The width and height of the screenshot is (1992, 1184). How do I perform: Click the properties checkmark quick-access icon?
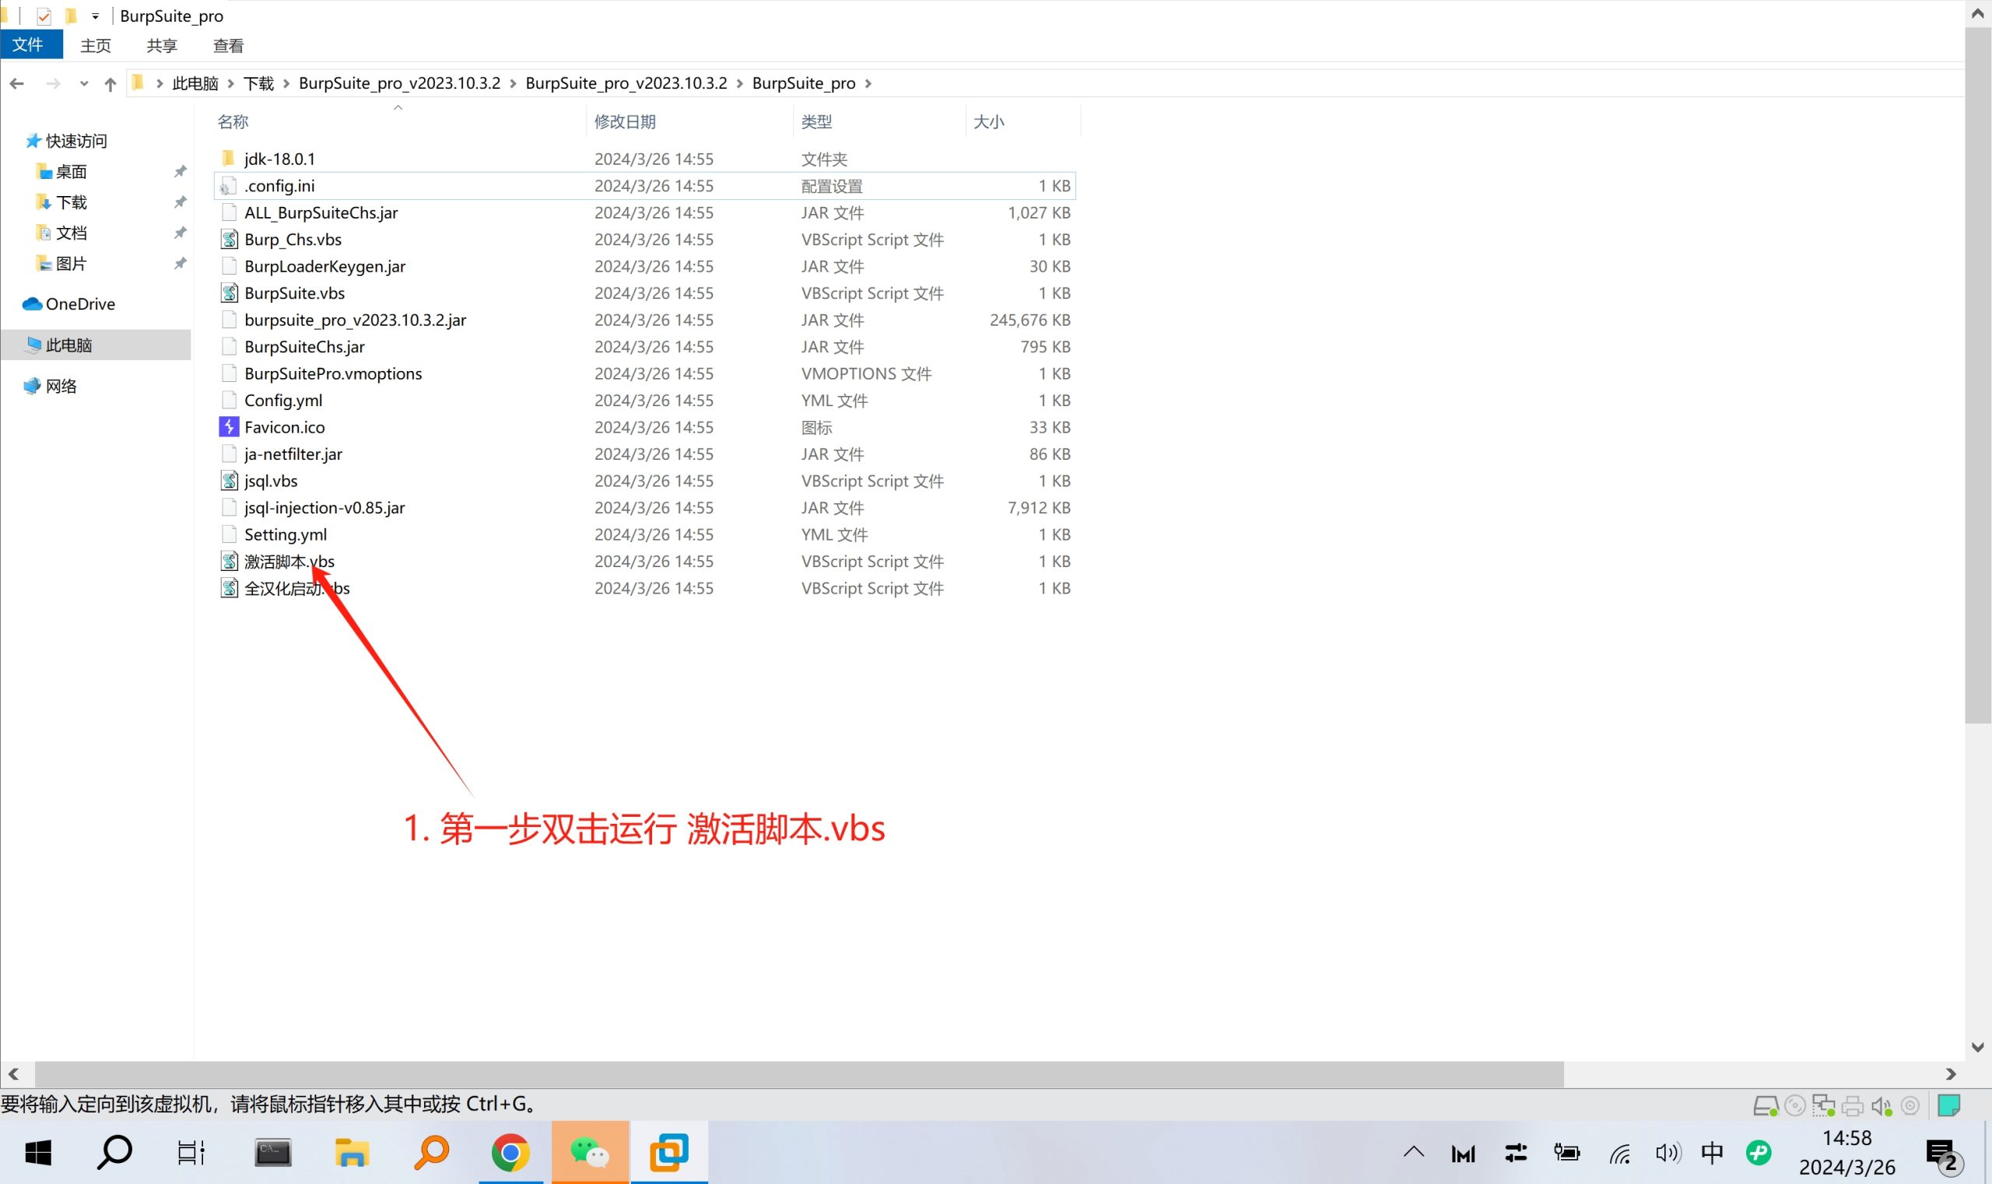point(44,16)
